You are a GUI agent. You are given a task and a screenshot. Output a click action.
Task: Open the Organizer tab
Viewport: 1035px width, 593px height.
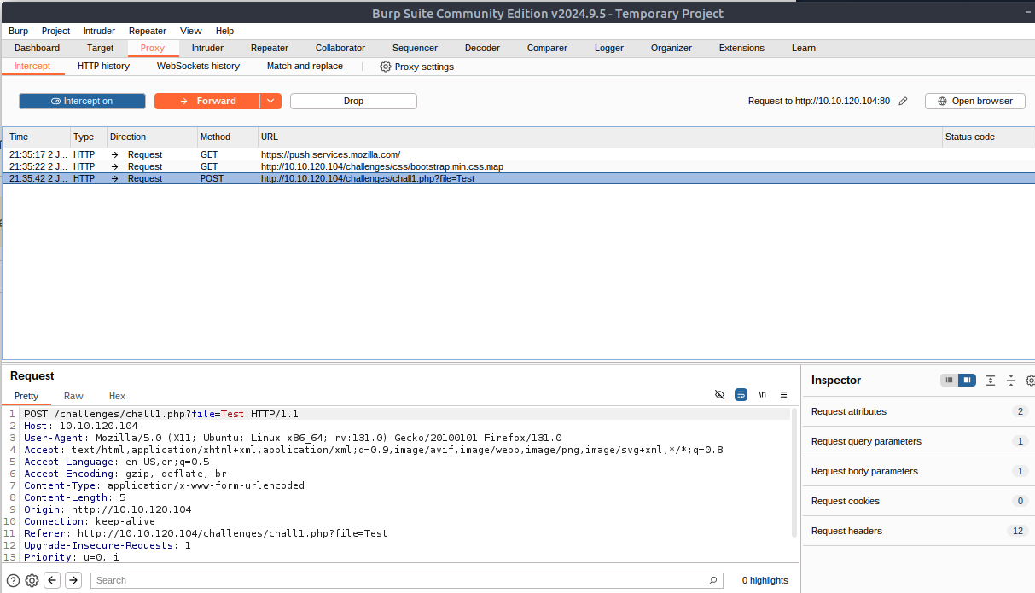click(672, 48)
